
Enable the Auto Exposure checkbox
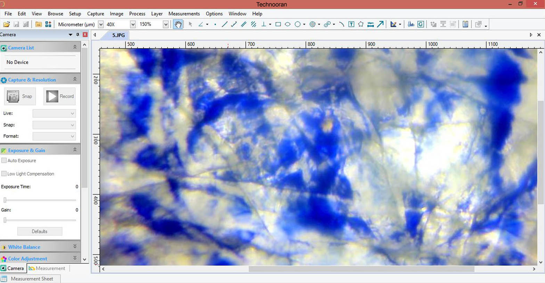click(4, 161)
